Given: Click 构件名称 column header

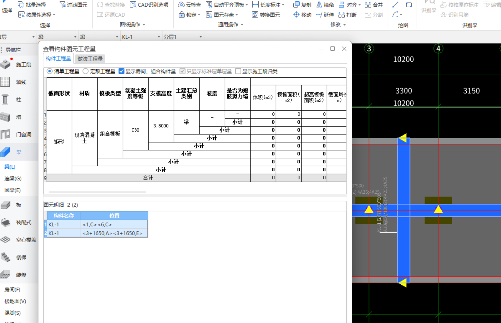Looking at the screenshot, I should tap(64, 216).
